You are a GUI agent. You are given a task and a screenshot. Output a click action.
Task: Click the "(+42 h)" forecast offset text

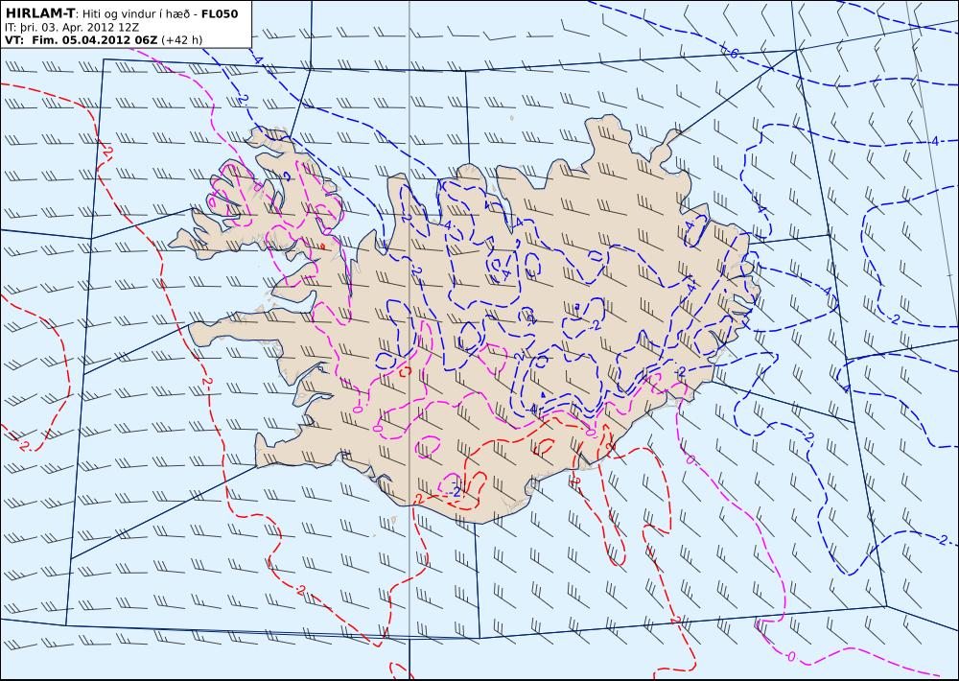(x=181, y=39)
